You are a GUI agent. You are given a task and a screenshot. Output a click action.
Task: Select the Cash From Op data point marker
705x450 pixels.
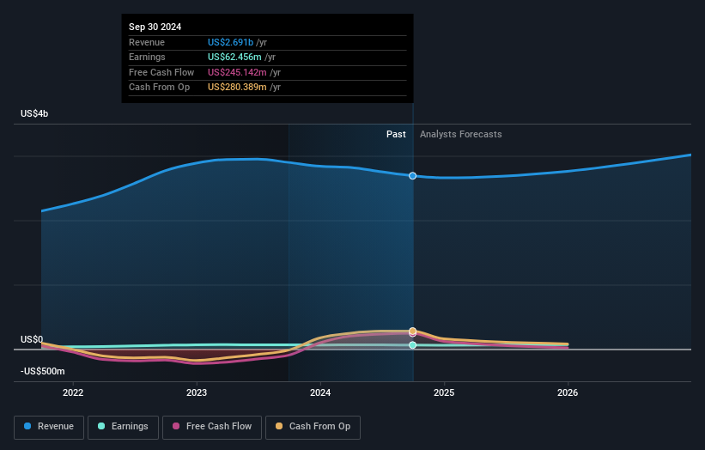coord(412,331)
